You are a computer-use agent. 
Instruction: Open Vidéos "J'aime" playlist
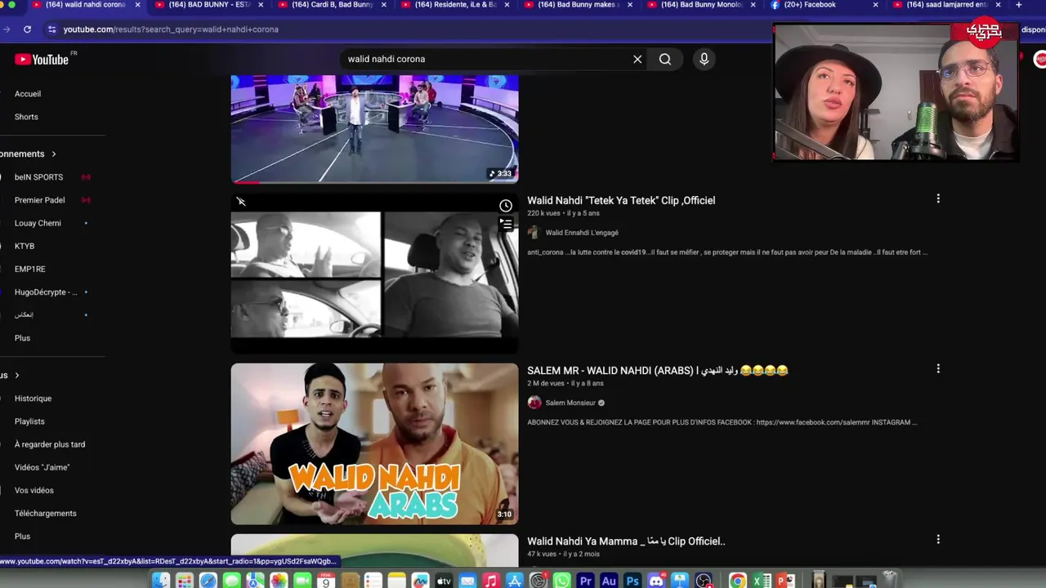[x=42, y=467]
